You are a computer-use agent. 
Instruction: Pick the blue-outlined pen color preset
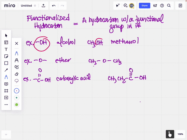[x=16, y=91]
